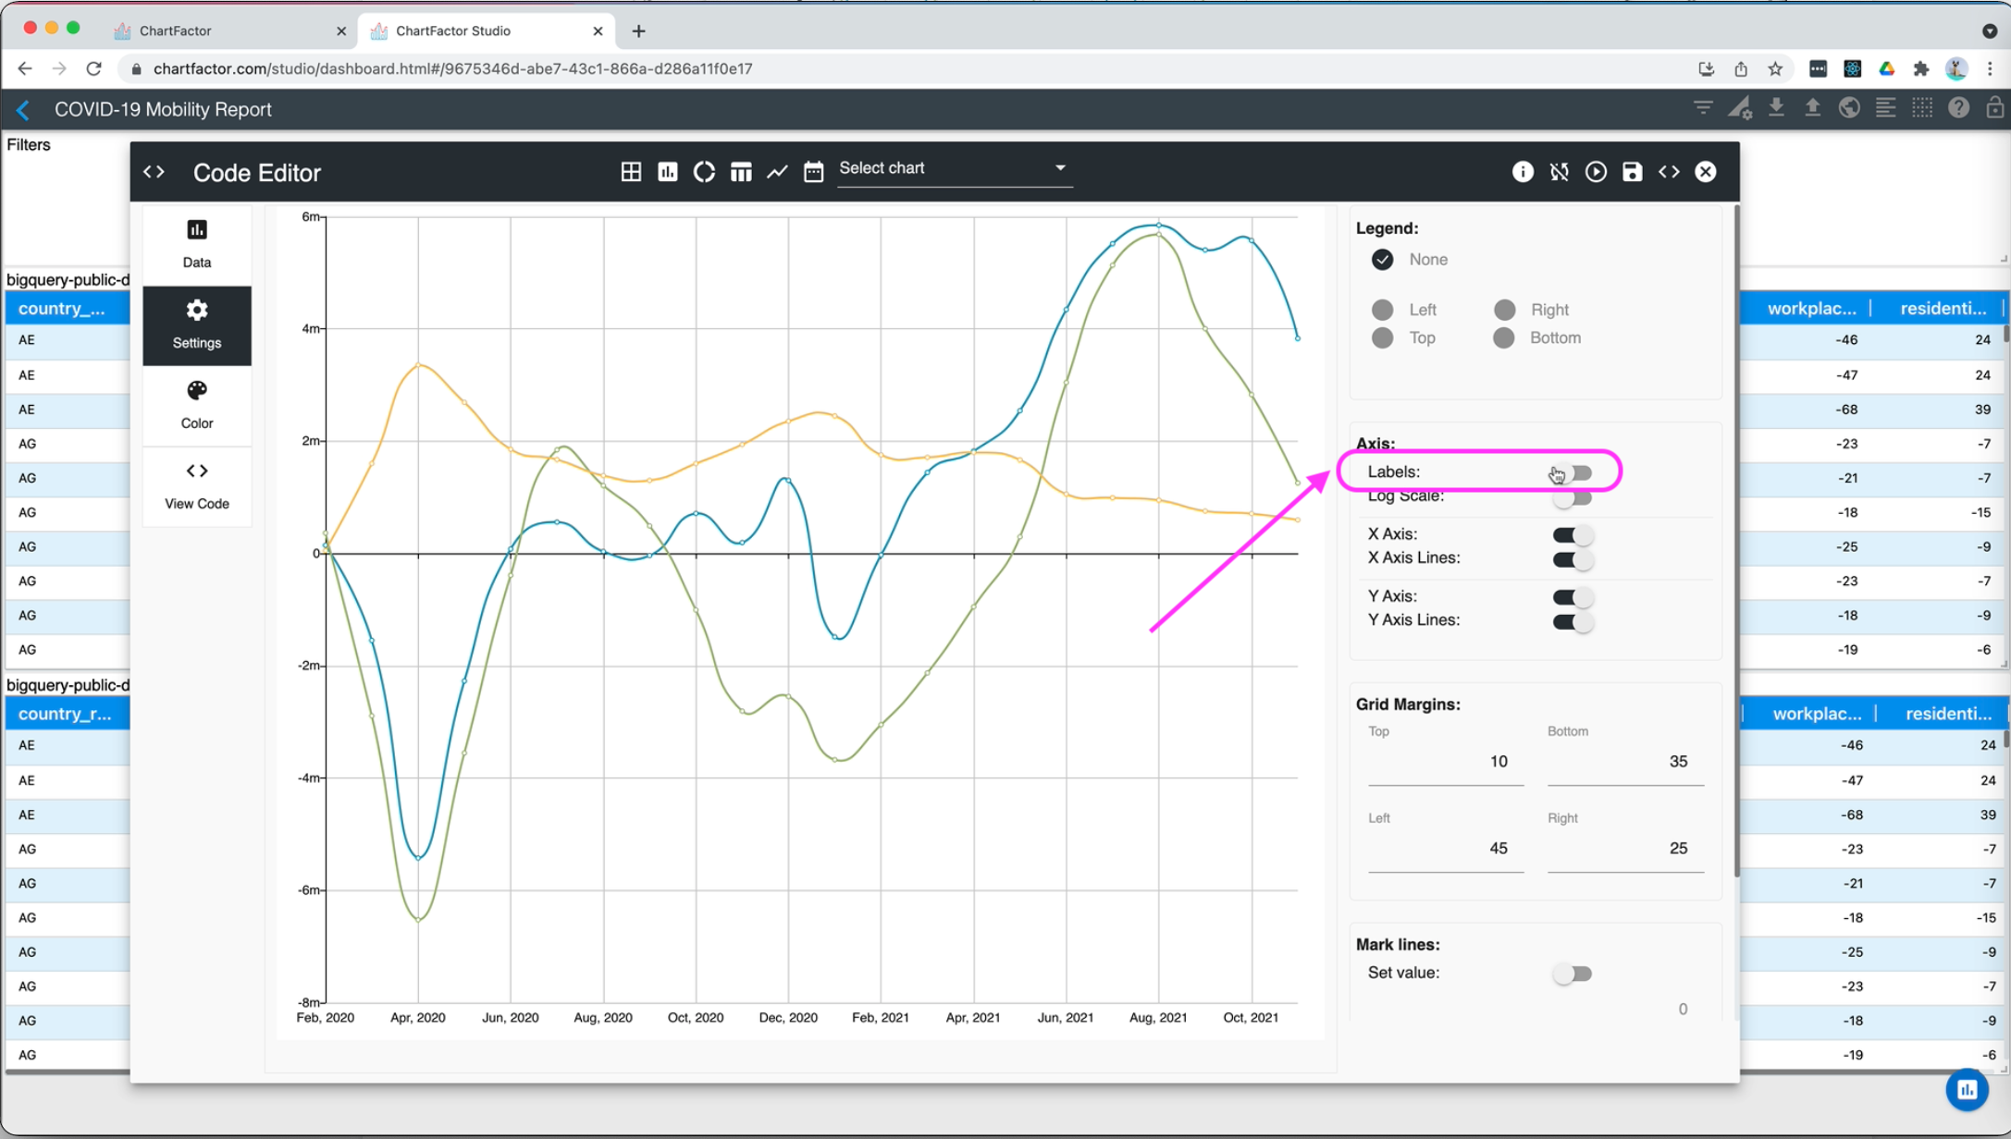This screenshot has width=2011, height=1139.
Task: Click the calendar icon in editor toolbar
Action: (x=813, y=172)
